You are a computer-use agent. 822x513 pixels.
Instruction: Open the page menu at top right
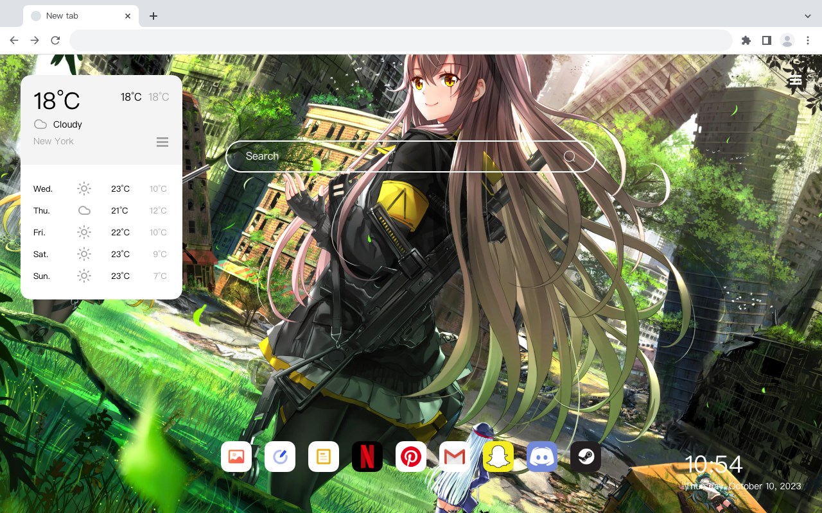pos(795,80)
